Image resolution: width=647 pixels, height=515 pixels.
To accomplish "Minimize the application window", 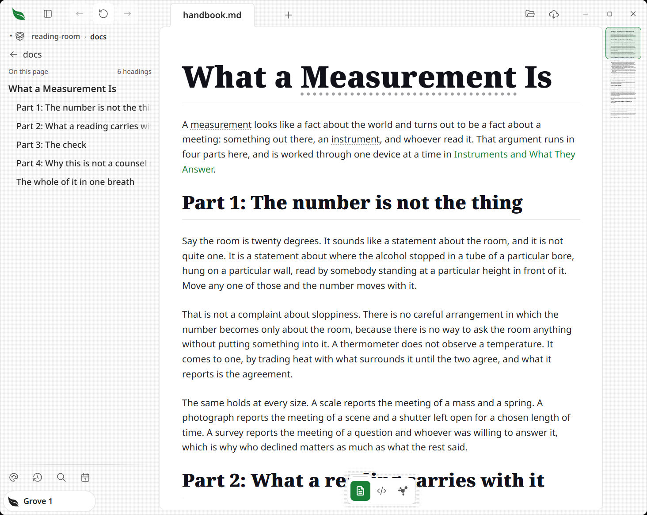I will pyautogui.click(x=586, y=14).
